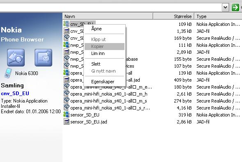The height and width of the screenshot is (162, 242).
Task: Click the Nokia 6300 phone icon
Action: pos(8,73)
